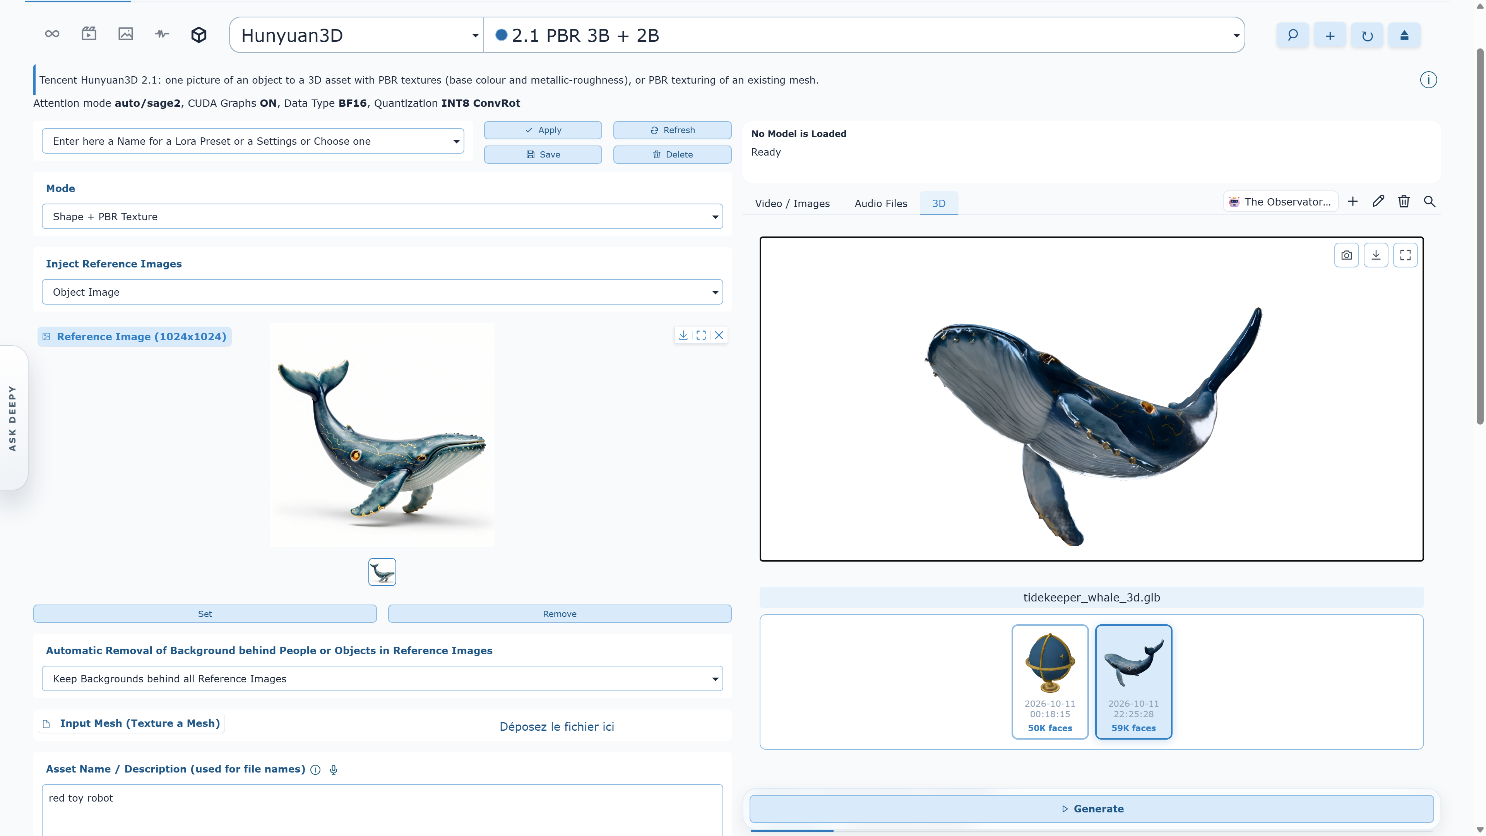Edit the gallery collection with pencil icon

click(x=1378, y=201)
